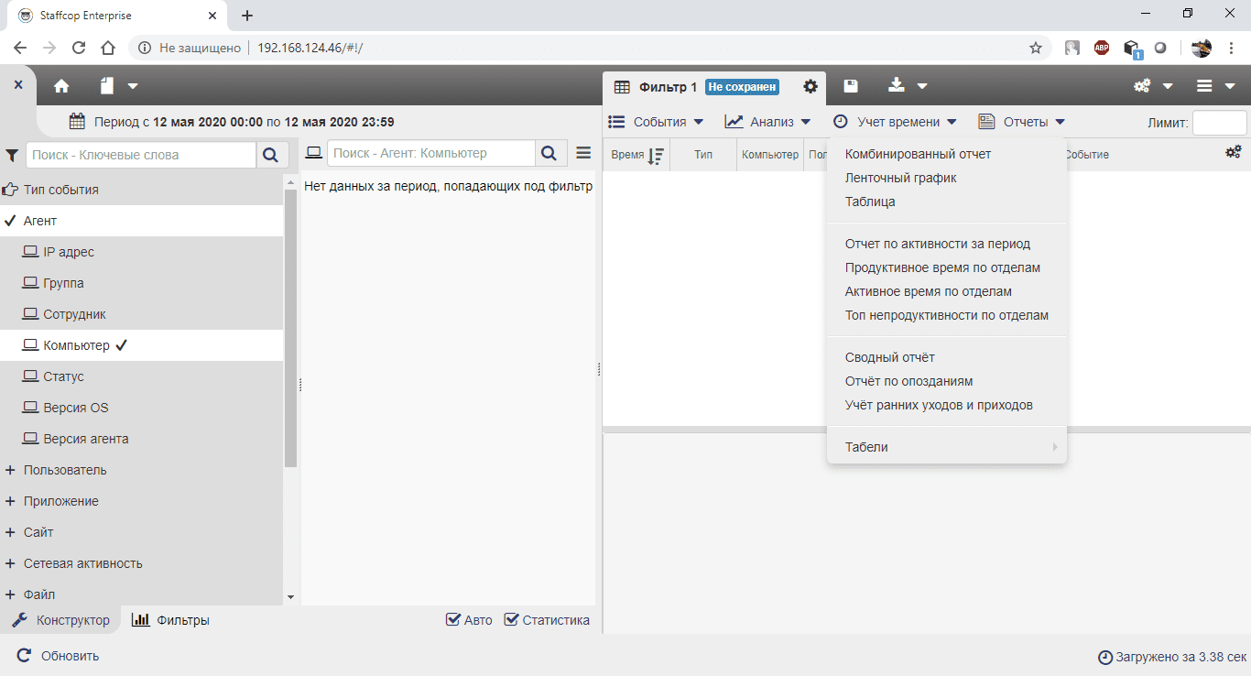
Task: Open the ABP extension icon
Action: 1102,48
